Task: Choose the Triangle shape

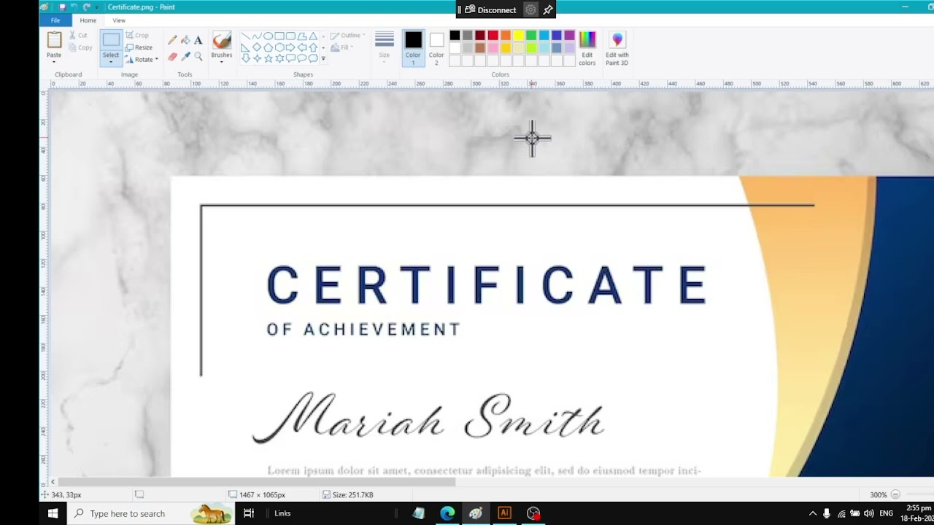Action: coord(313,36)
